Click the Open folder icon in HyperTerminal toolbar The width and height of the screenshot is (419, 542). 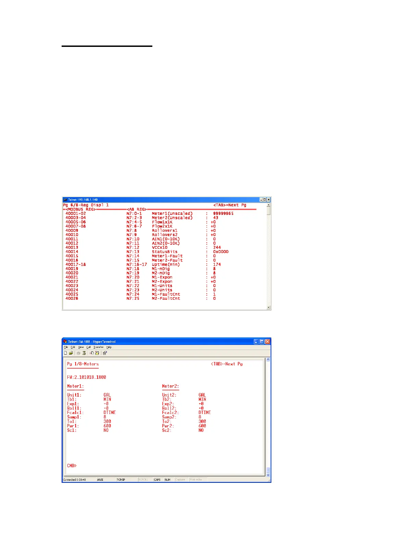71,353
